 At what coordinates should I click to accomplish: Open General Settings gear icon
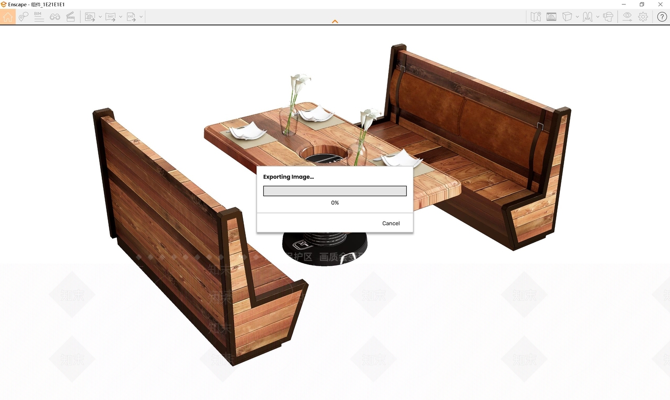pyautogui.click(x=643, y=17)
